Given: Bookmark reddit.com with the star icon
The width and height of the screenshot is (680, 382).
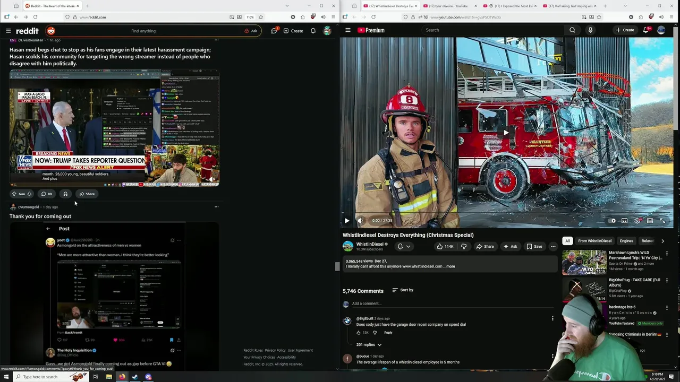Looking at the screenshot, I should pos(260,17).
